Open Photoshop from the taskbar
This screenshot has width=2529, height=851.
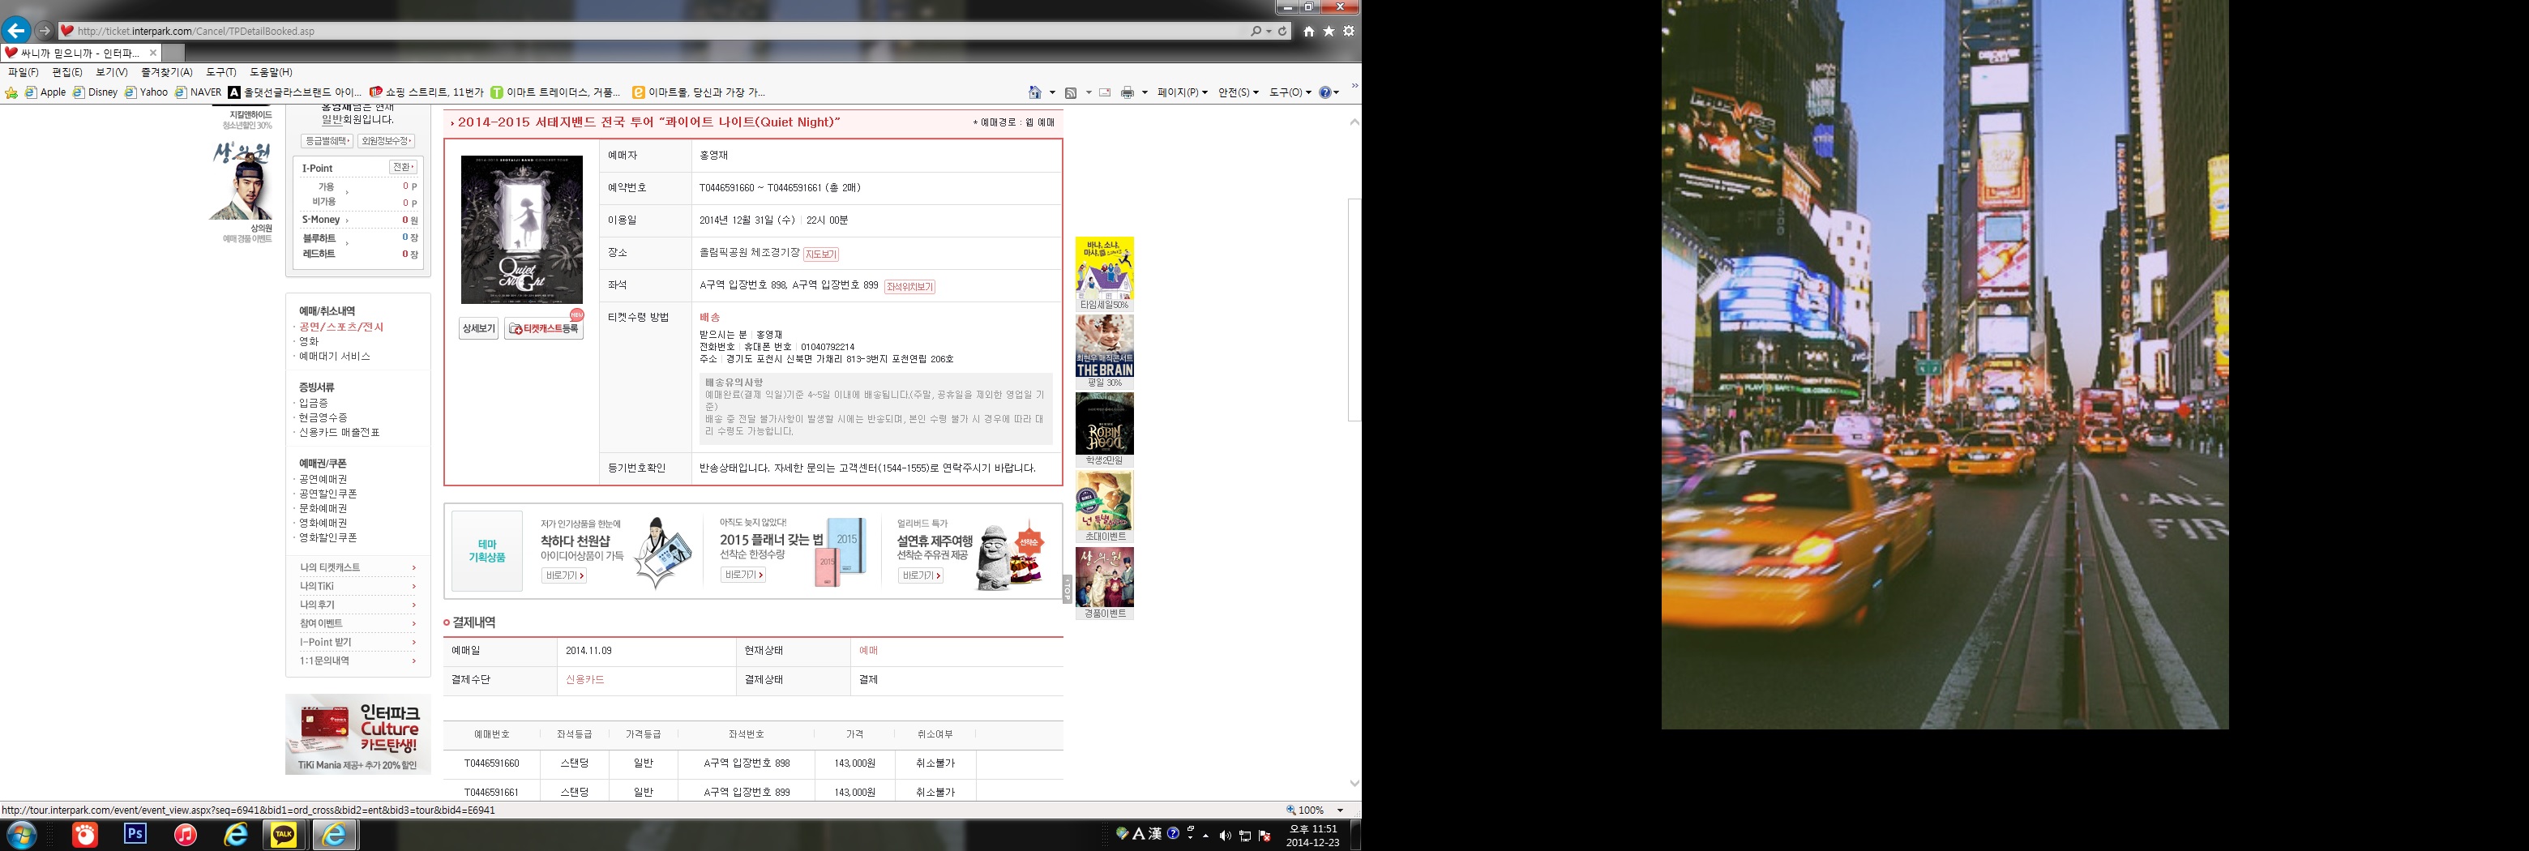pos(135,834)
